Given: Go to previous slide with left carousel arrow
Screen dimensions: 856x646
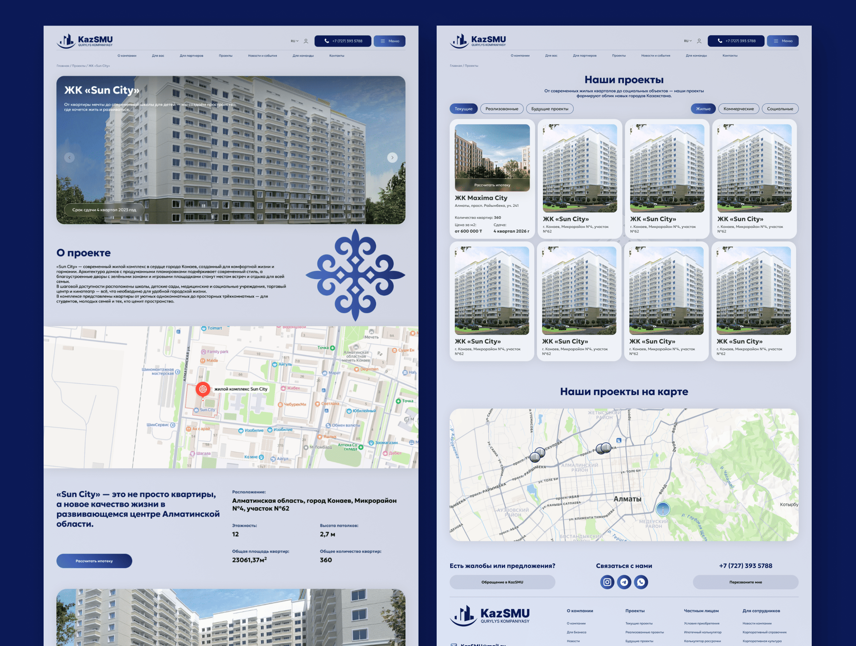Looking at the screenshot, I should click(x=69, y=157).
